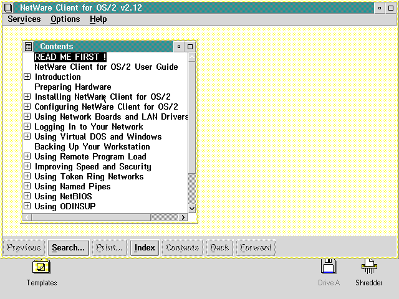Click the Contents window system menu icon
The height and width of the screenshot is (299, 399).
point(28,47)
